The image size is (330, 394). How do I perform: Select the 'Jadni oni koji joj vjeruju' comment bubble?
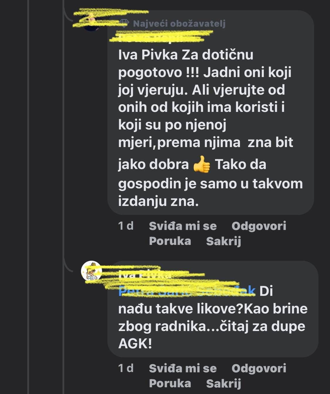(x=210, y=117)
